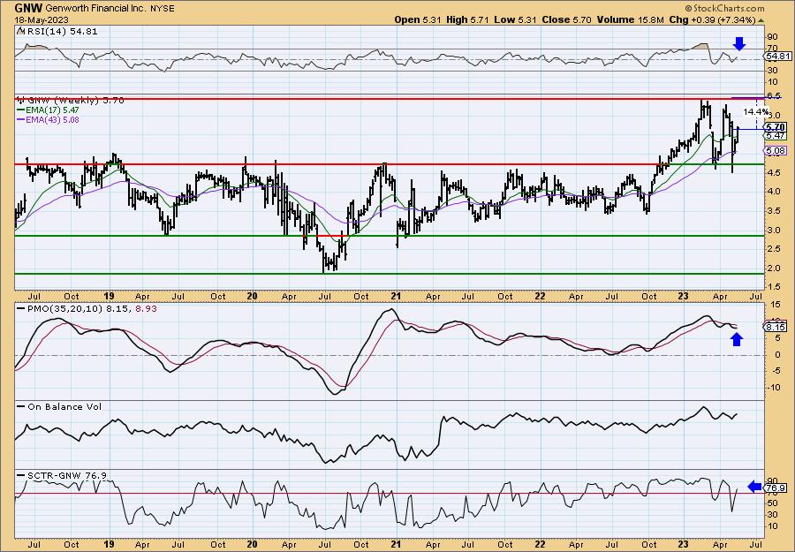The image size is (795, 552).
Task: Click the 5.70 price tag on right axis
Action: click(776, 127)
